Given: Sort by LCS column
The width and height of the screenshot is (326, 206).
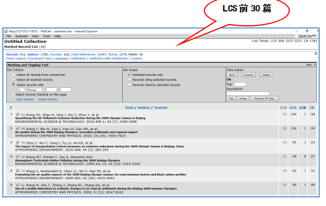Looking at the screenshot, I should click(x=283, y=108).
